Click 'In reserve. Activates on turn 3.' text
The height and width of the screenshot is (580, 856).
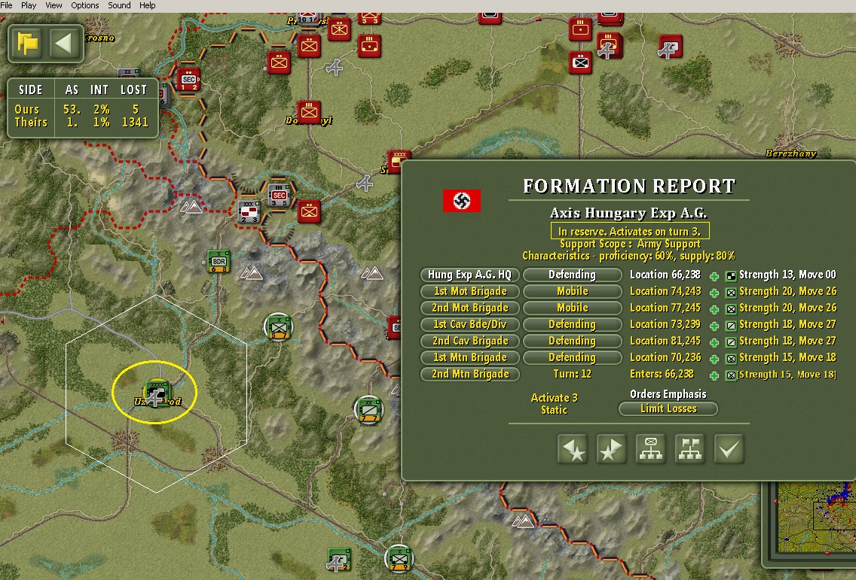(629, 231)
